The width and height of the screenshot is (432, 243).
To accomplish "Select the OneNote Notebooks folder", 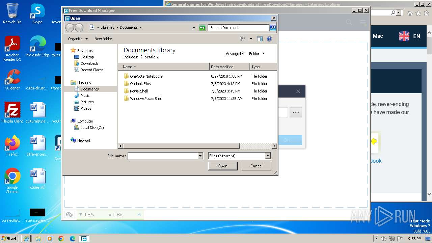I will 146,76.
